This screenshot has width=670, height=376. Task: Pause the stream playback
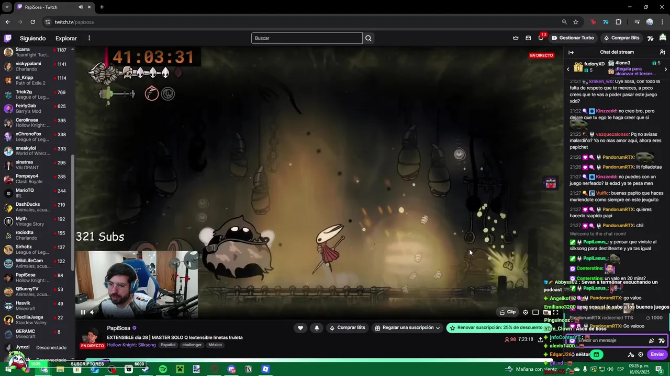[83, 312]
